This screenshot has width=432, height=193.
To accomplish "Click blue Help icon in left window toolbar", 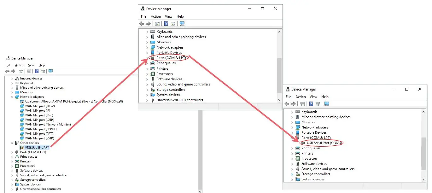I will [37, 71].
